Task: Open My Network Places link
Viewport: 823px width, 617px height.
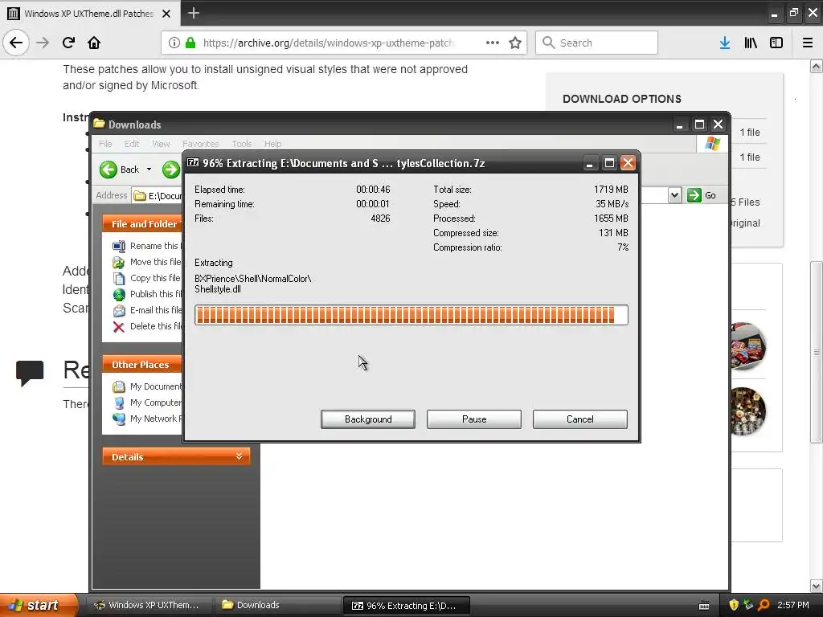Action: point(147,419)
